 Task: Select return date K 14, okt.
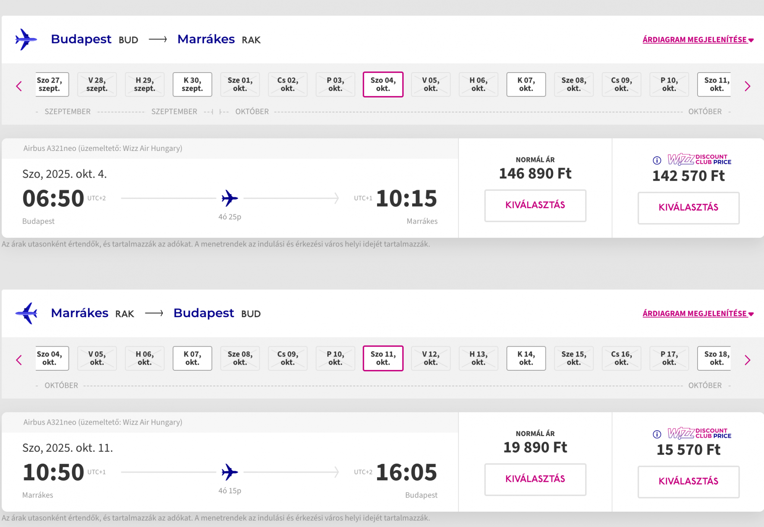526,358
